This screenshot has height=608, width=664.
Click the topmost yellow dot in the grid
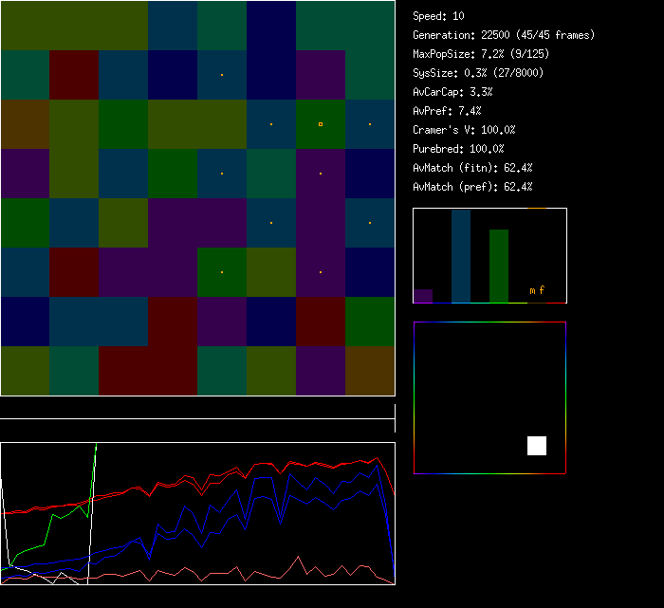(222, 75)
